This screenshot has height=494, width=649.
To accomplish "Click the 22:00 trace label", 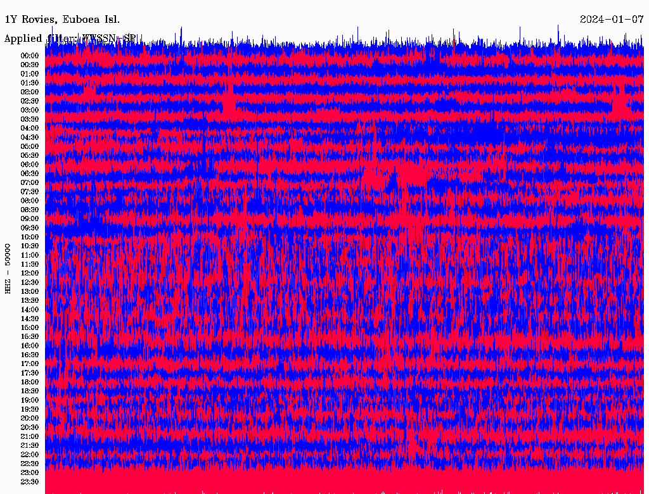I will 30,455.
